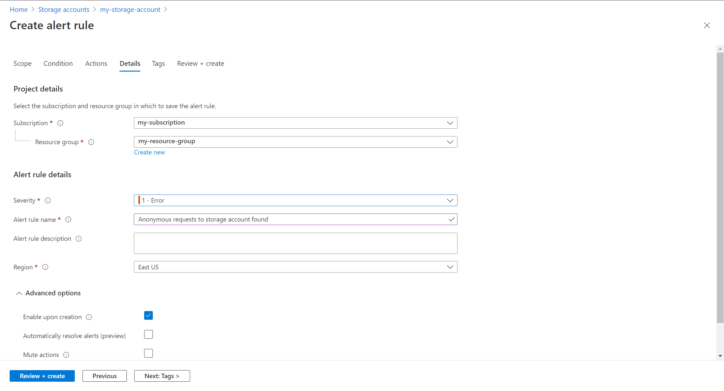Click the Alert rule name info icon
Image resolution: width=724 pixels, height=391 pixels.
(x=68, y=220)
